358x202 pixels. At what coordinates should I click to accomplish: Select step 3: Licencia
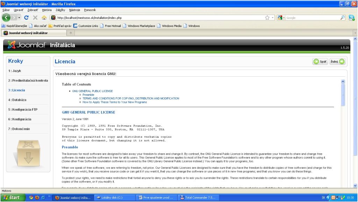click(x=17, y=90)
